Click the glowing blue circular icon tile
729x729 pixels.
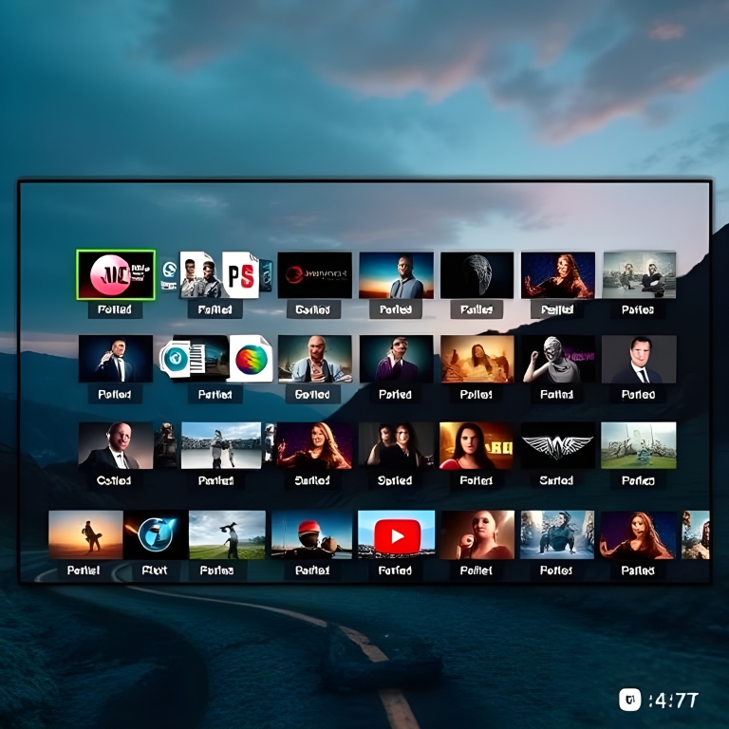click(156, 534)
